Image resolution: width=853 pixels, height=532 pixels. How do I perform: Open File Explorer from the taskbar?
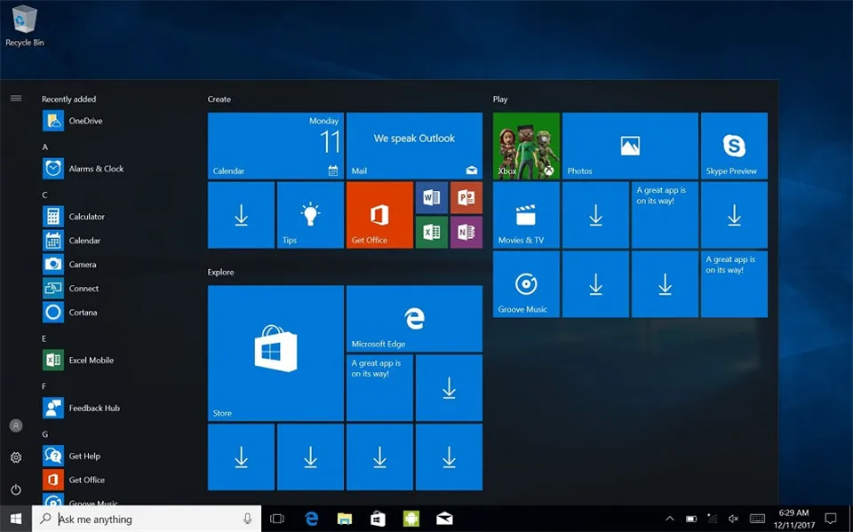[345, 519]
